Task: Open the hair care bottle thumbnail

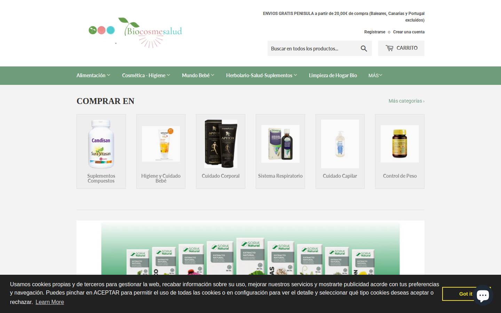Action: point(340,144)
